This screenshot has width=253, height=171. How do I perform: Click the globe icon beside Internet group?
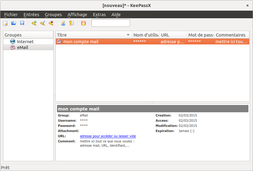pos(13,42)
